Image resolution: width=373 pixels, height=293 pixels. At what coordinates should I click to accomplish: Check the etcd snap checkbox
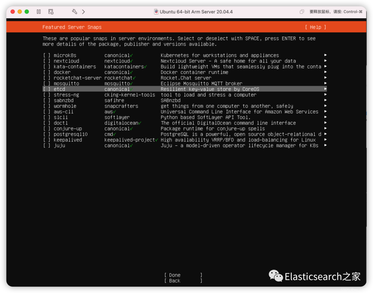(47, 89)
